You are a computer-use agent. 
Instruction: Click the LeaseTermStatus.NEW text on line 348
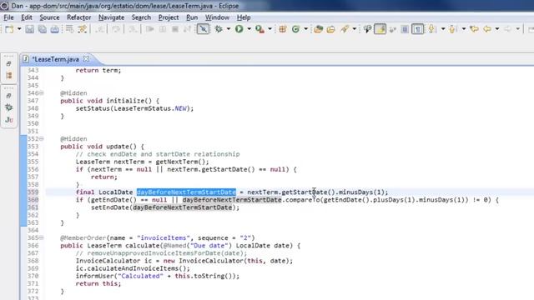coord(150,108)
